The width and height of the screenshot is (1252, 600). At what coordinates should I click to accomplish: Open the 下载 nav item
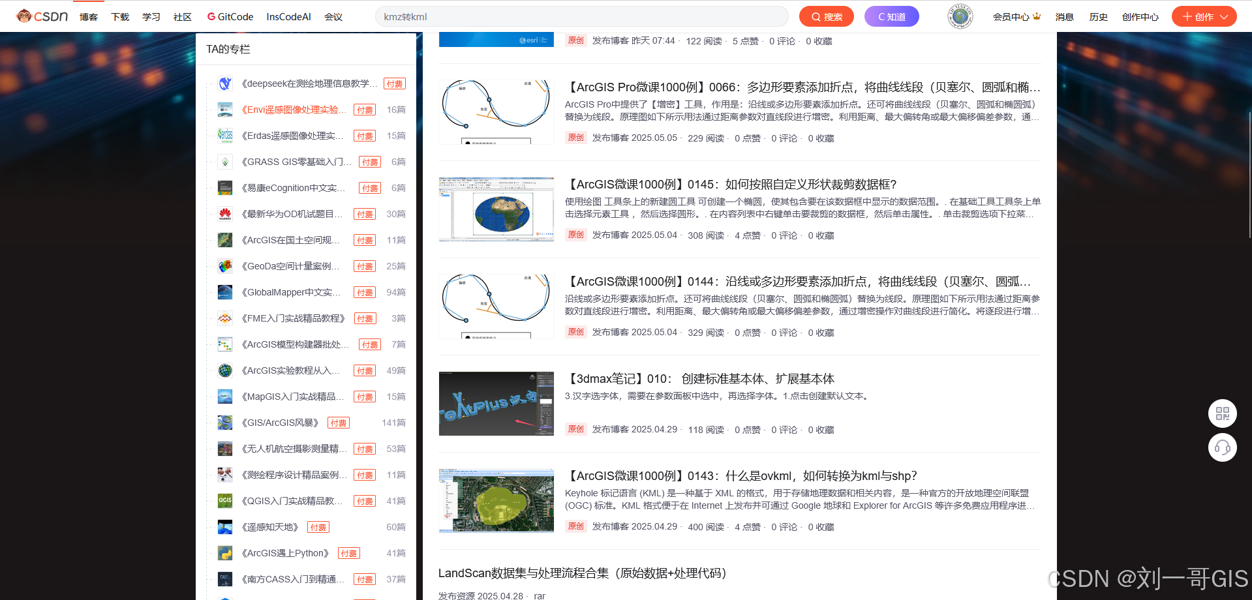[120, 17]
